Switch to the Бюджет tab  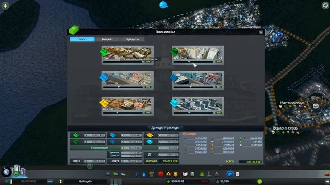(107, 39)
